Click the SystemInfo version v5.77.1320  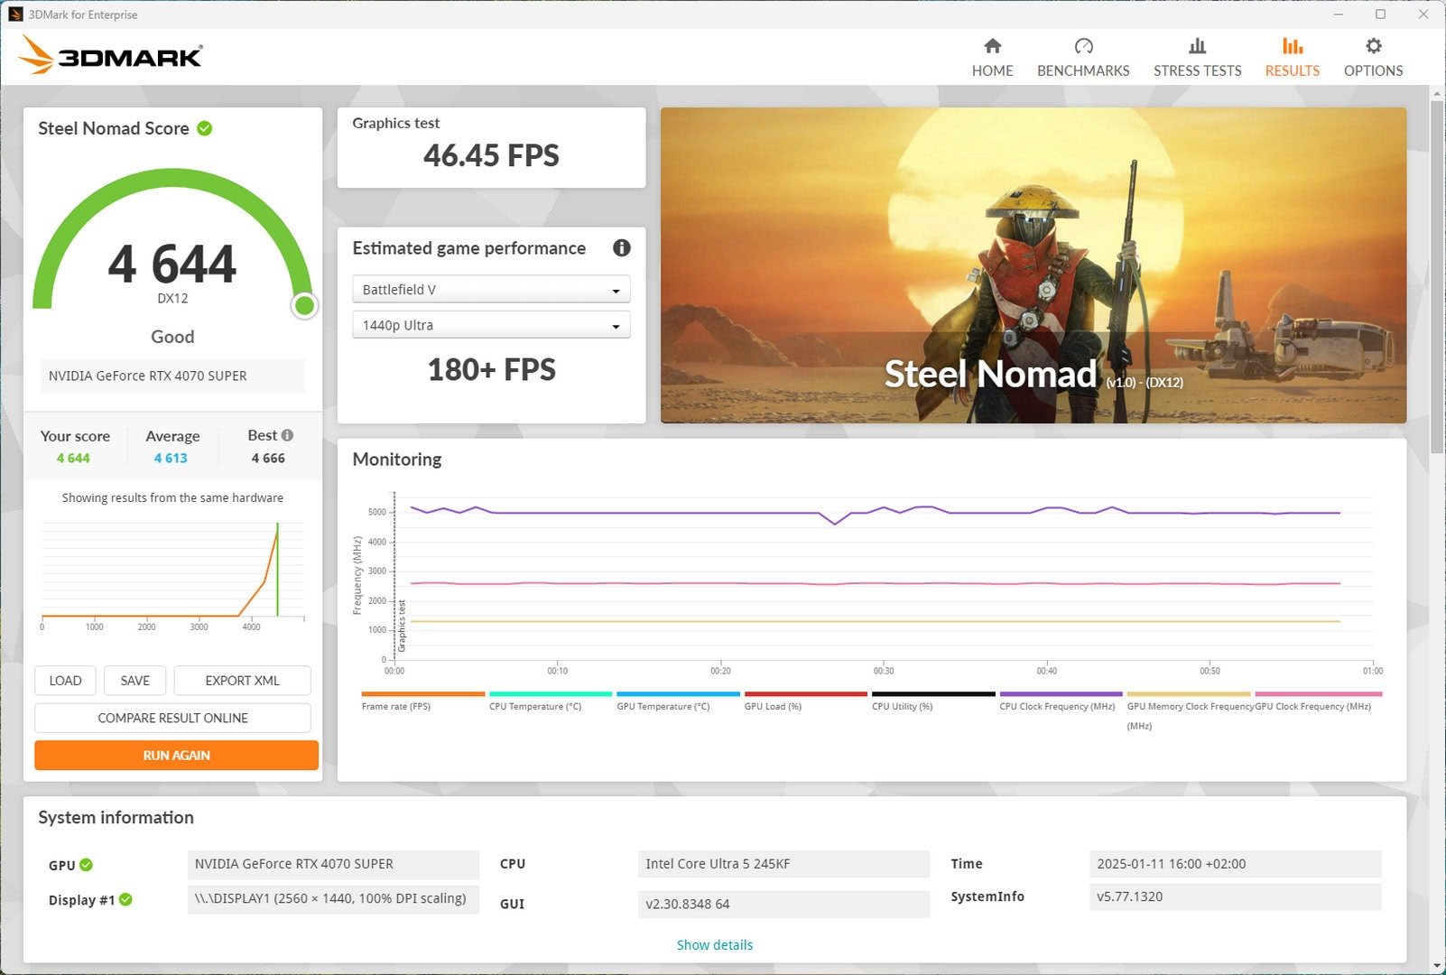[x=1235, y=896]
